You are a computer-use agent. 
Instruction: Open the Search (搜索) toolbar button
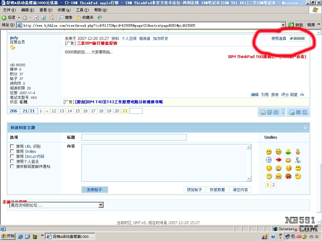(66, 18)
